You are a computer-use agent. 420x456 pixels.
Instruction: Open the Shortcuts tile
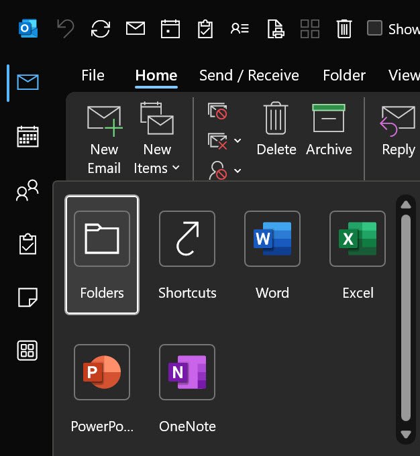[187, 255]
